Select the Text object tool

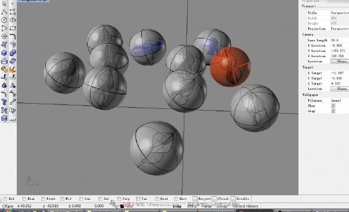click(4, 102)
